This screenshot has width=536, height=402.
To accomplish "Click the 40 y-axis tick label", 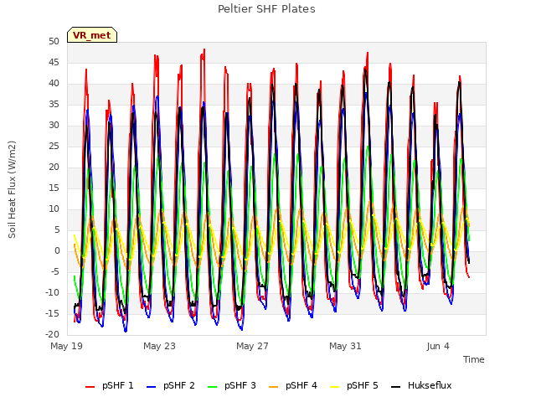I will 54,84.
